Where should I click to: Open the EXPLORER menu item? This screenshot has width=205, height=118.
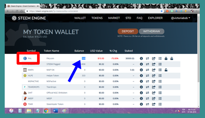click(155, 18)
